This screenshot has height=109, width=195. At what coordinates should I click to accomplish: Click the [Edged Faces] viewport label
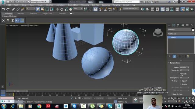coord(33,25)
